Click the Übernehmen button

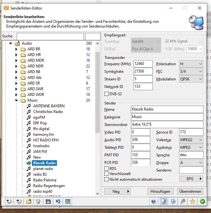190,191
